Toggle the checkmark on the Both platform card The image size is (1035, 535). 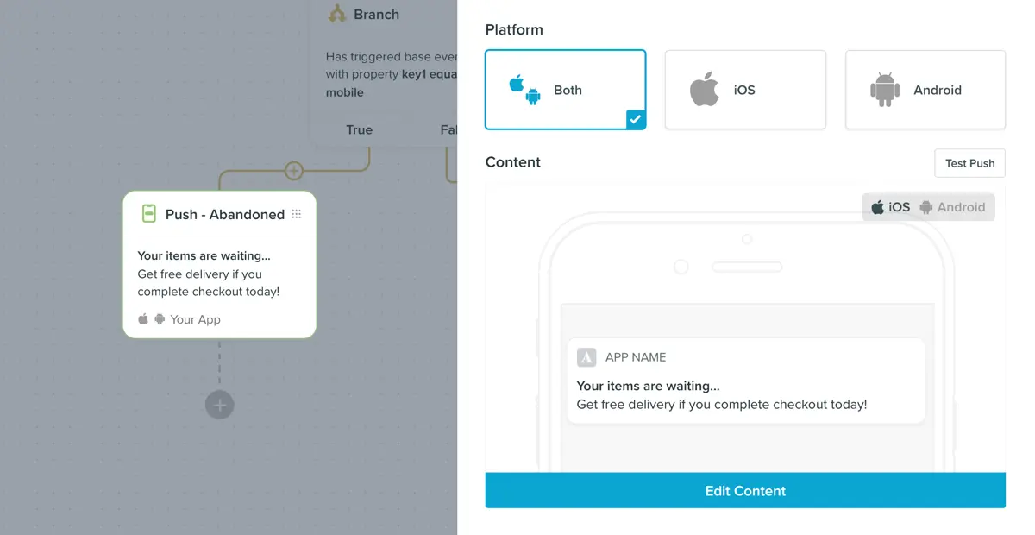636,119
